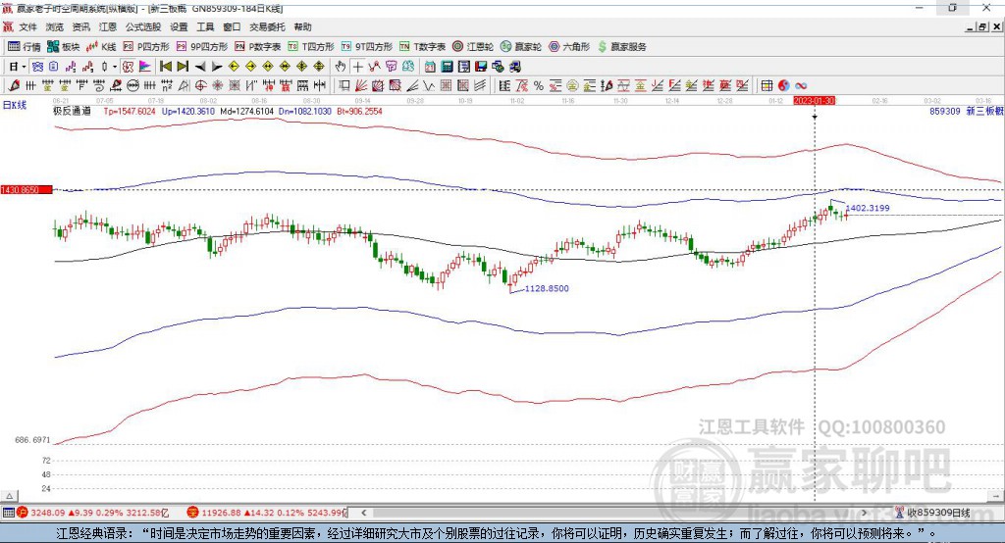Open the 浏览 menu
This screenshot has height=543, width=1005.
tap(55, 26)
